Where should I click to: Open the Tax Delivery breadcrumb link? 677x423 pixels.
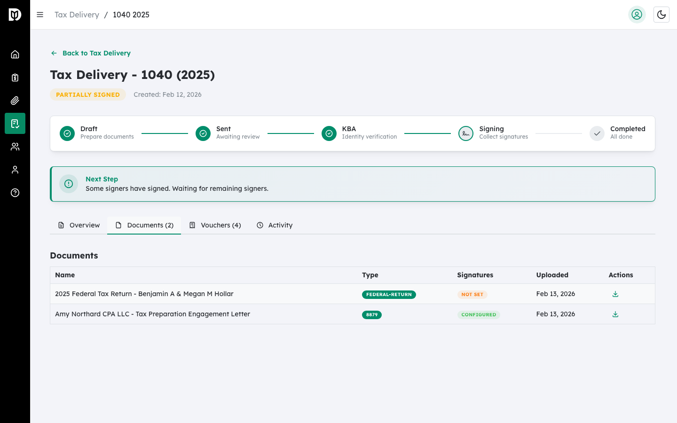click(x=77, y=15)
